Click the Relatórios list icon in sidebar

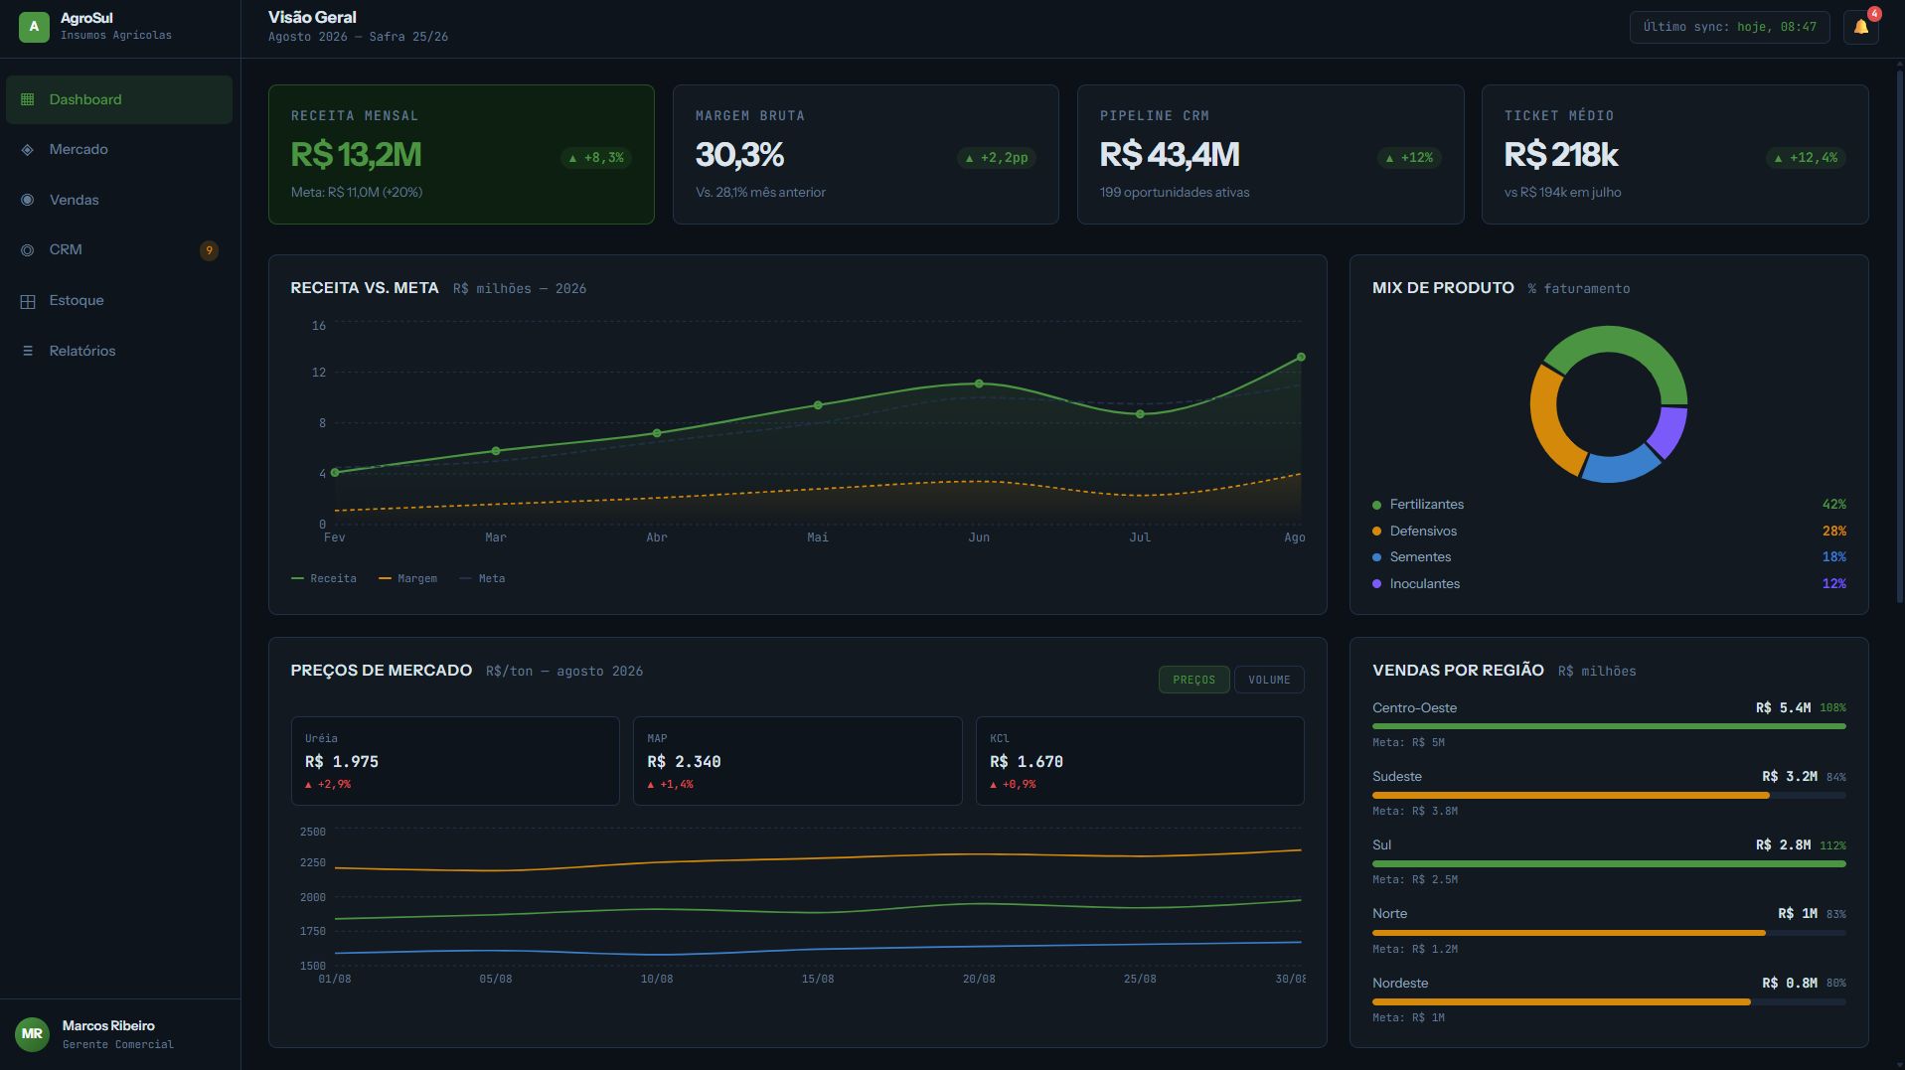coord(28,351)
